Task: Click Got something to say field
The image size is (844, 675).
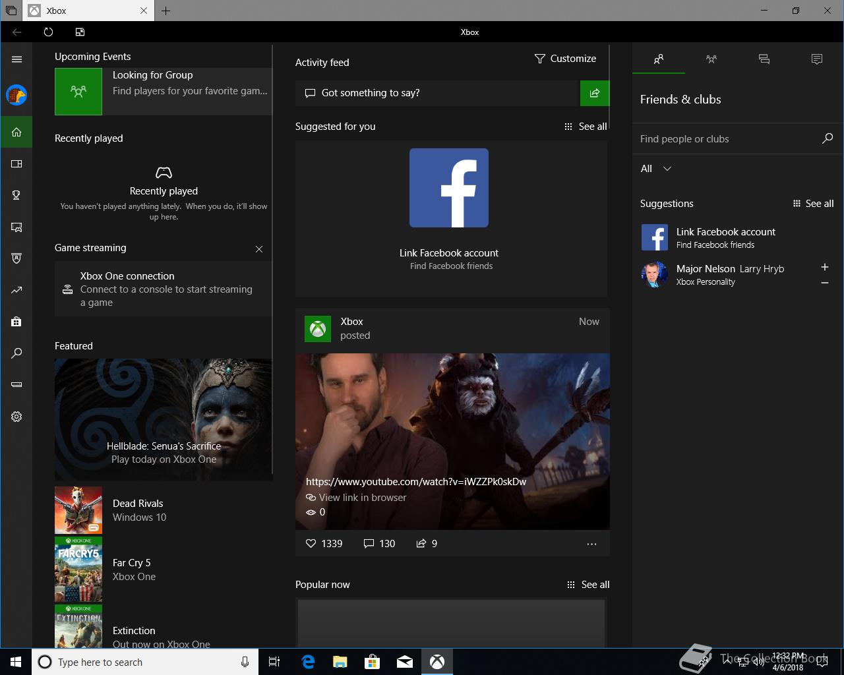Action: 437,93
